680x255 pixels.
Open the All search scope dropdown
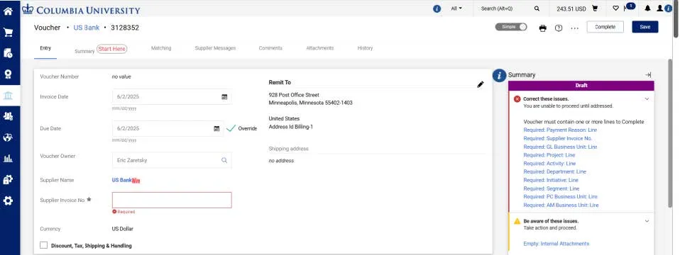coord(456,8)
